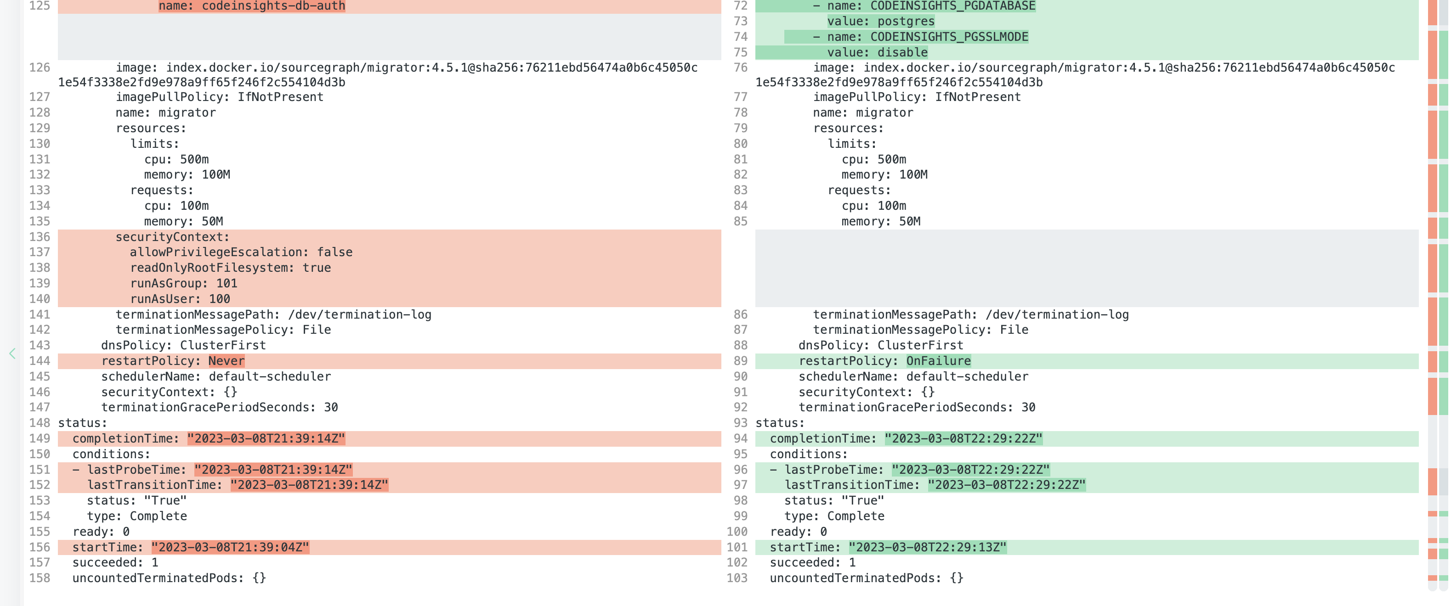Image resolution: width=1451 pixels, height=606 pixels.
Task: Expand the collapsed gap under the codeinsights-db-auth line
Action: click(x=389, y=35)
